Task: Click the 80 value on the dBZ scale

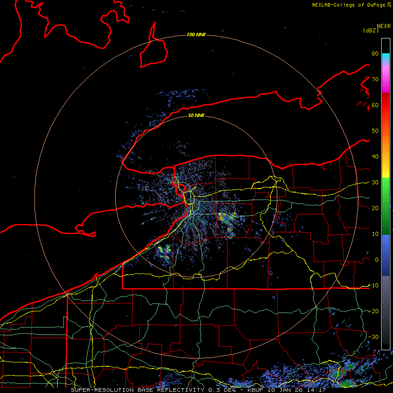Action: [x=375, y=53]
